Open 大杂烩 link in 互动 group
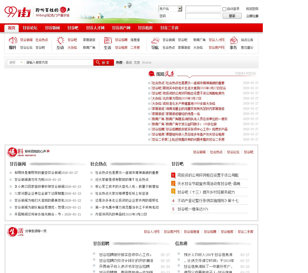This screenshot has height=273, width=308. point(72,48)
